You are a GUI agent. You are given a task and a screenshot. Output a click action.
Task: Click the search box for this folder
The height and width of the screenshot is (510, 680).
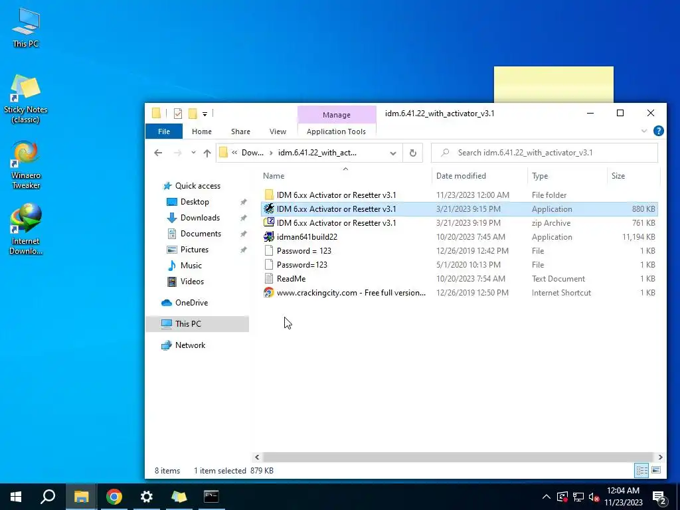point(545,153)
